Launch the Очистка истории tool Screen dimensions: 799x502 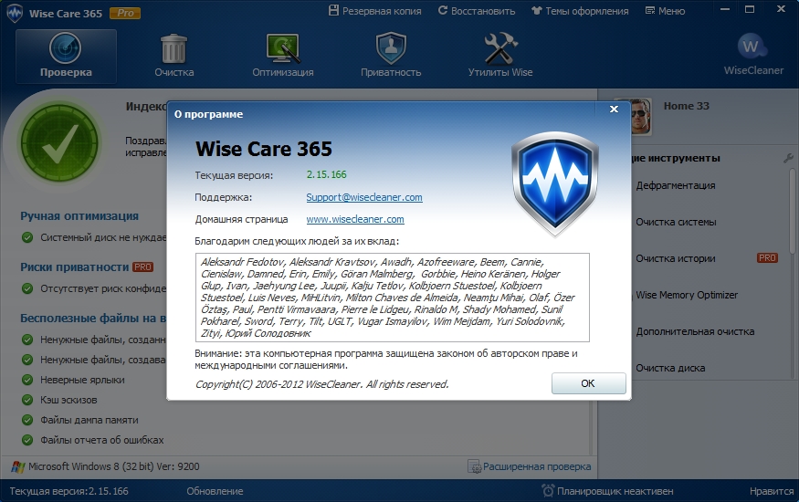pos(675,258)
